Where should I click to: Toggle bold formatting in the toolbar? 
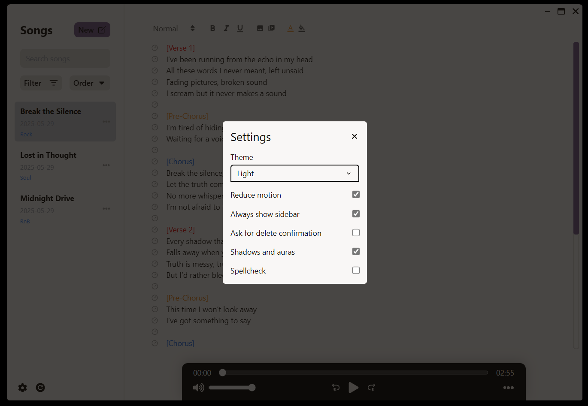point(212,28)
